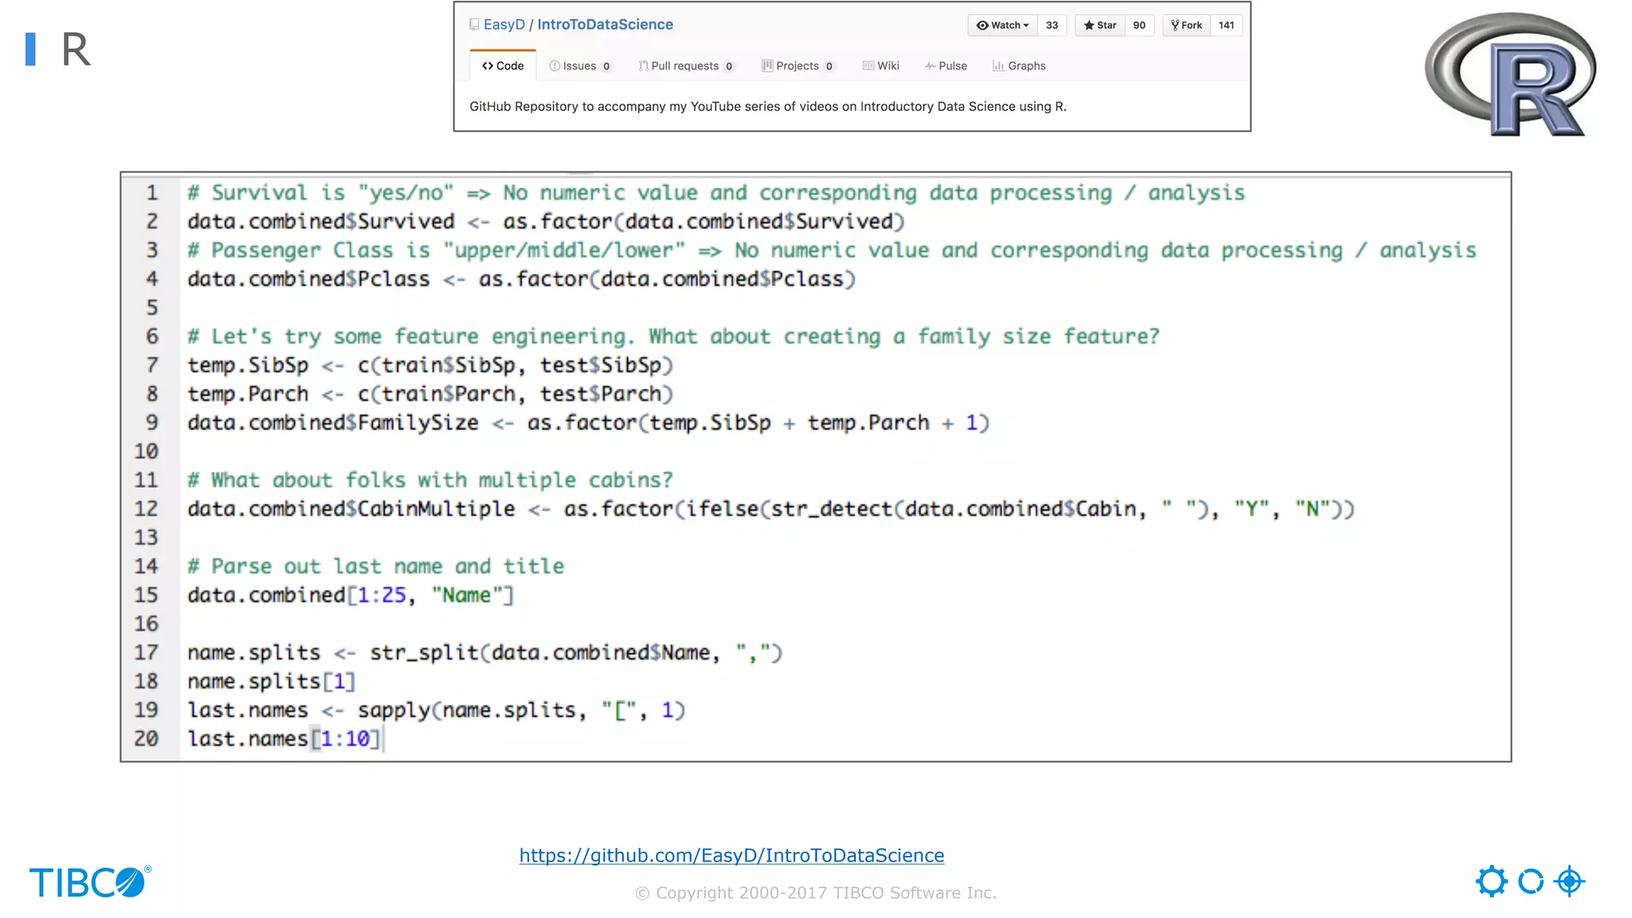Viewport: 1632px width, 918px height.
Task: Open the IntroToDataScience repository link
Action: pyautogui.click(x=605, y=25)
